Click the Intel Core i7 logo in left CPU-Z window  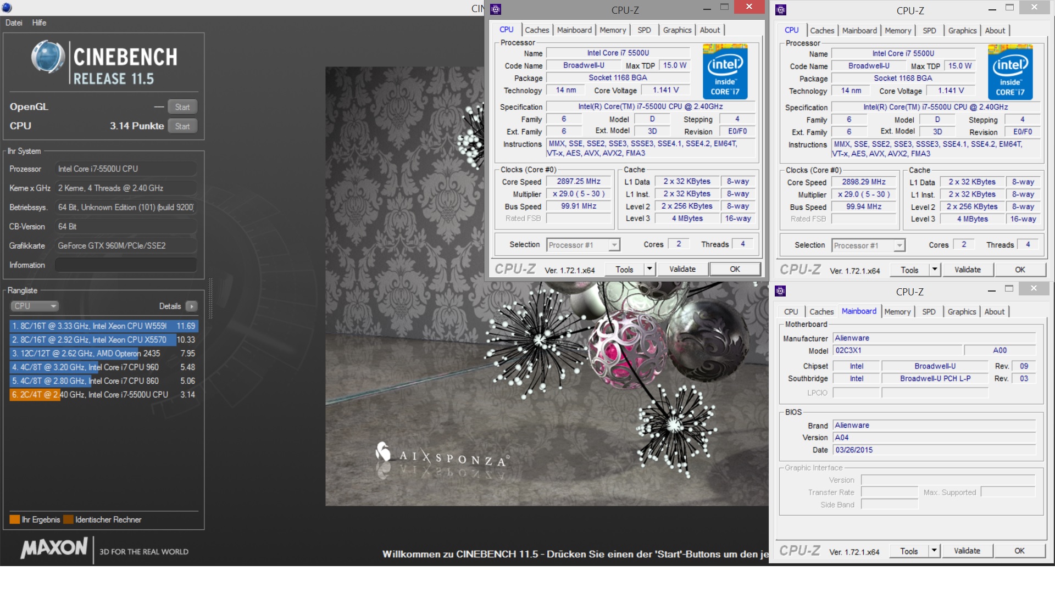point(725,71)
